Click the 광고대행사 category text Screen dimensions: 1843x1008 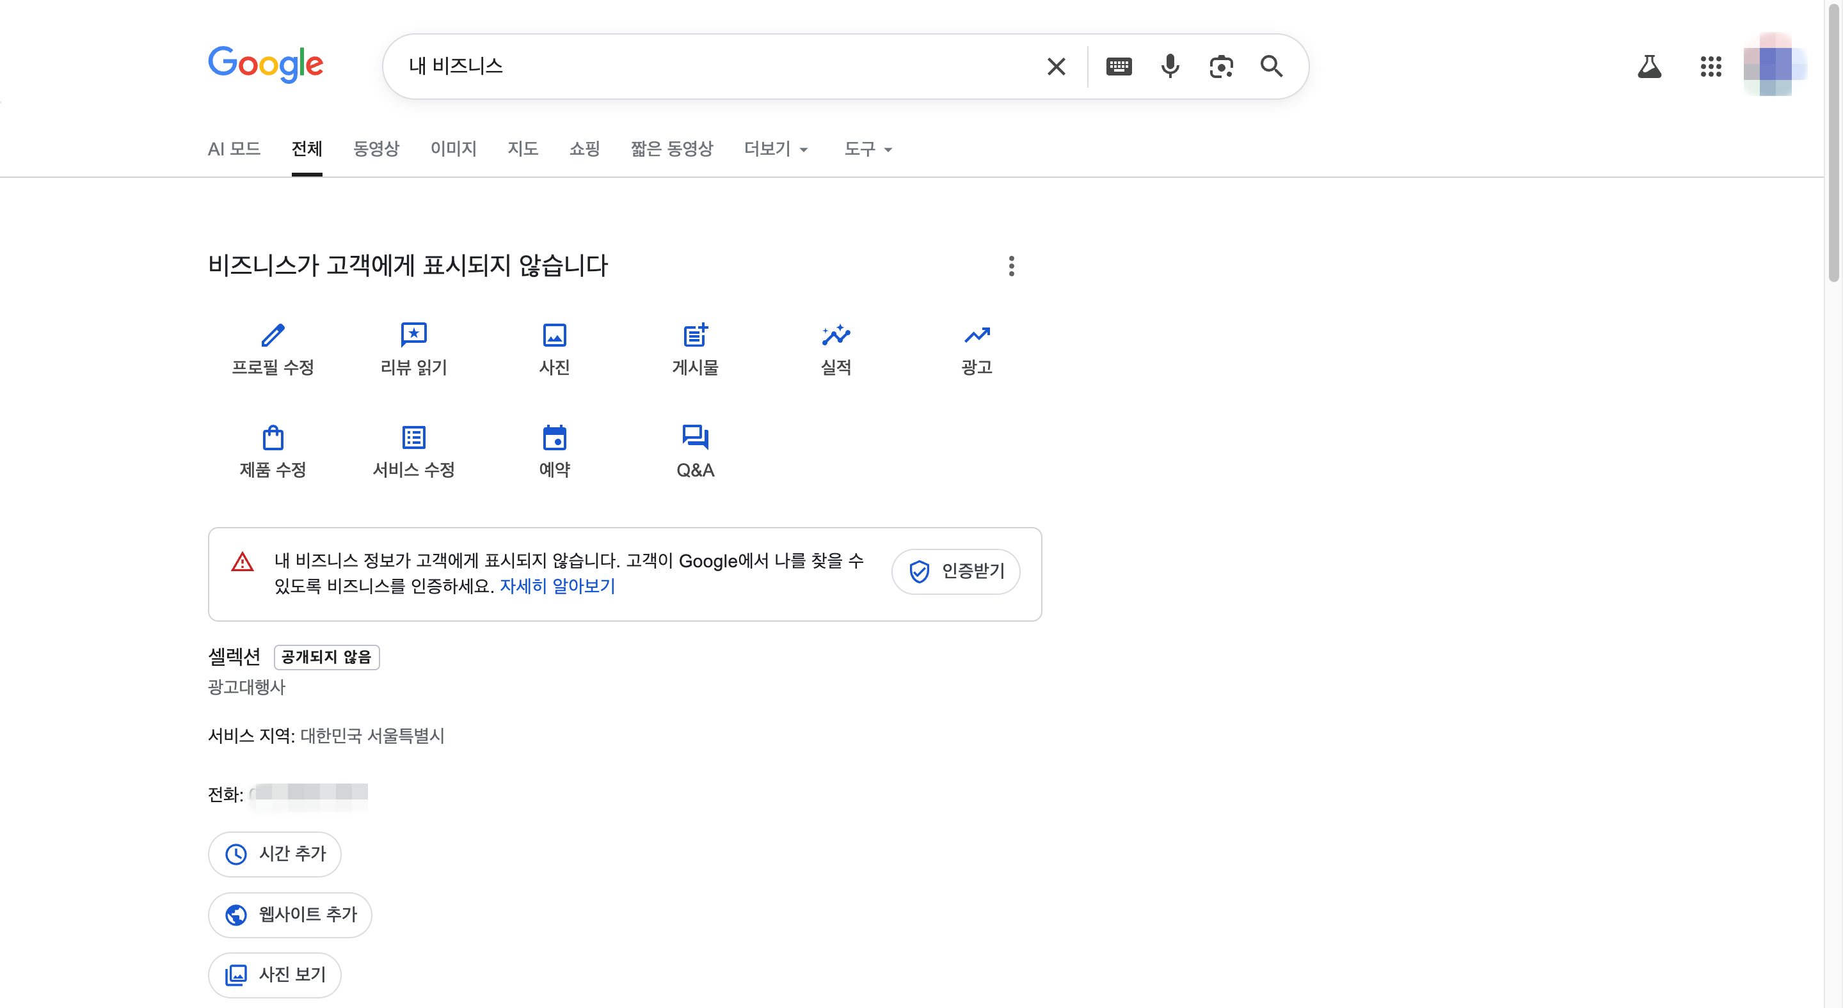[x=246, y=687]
